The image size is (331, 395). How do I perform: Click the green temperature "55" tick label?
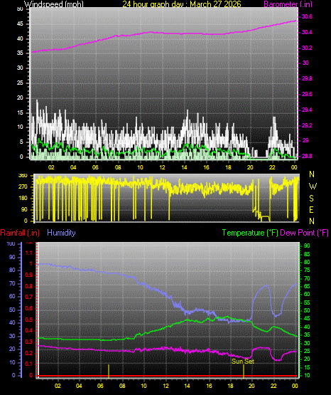[307, 302]
